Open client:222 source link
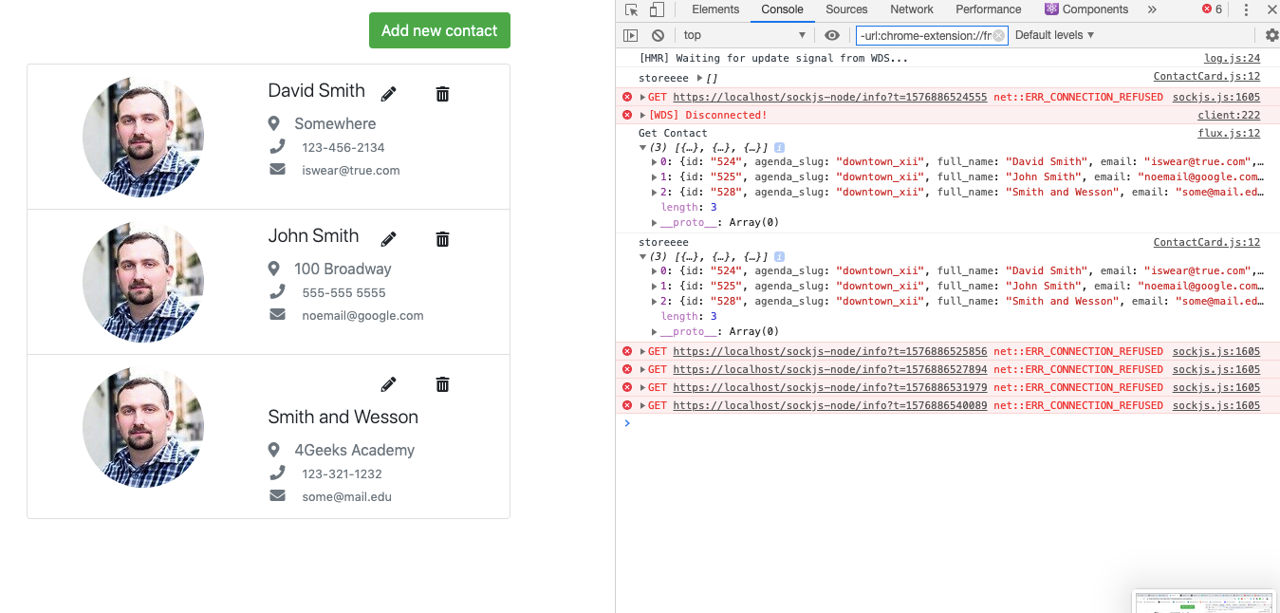 pos(1229,115)
